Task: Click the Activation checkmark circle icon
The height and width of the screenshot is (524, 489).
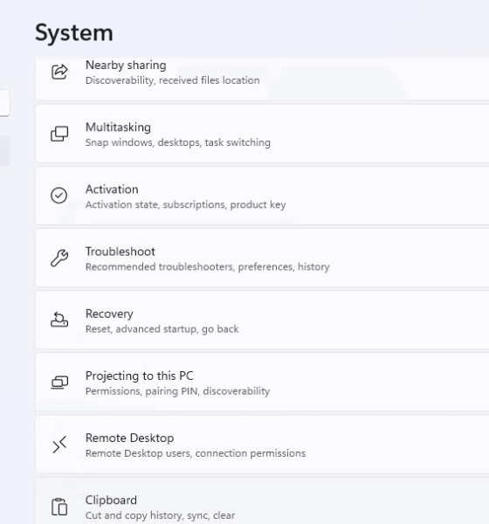Action: point(59,196)
